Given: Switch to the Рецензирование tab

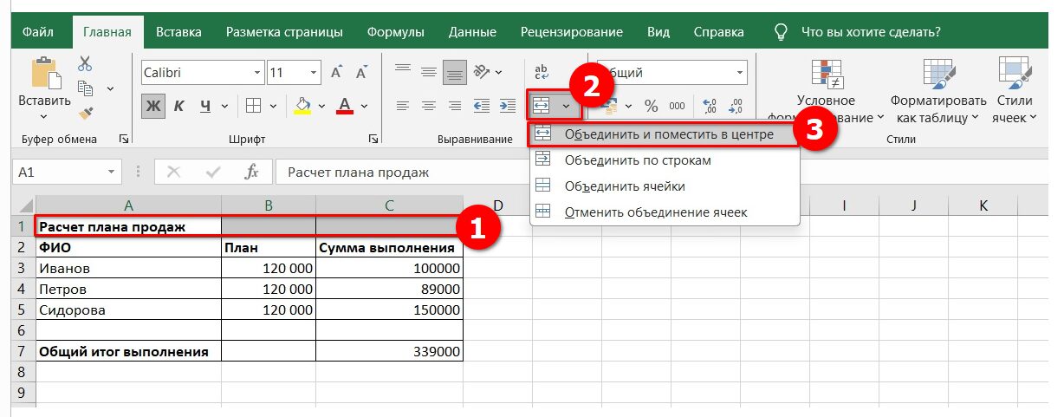Looking at the screenshot, I should [572, 32].
